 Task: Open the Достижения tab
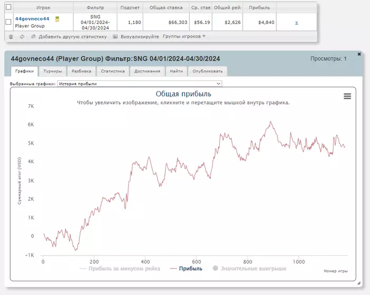(147, 71)
